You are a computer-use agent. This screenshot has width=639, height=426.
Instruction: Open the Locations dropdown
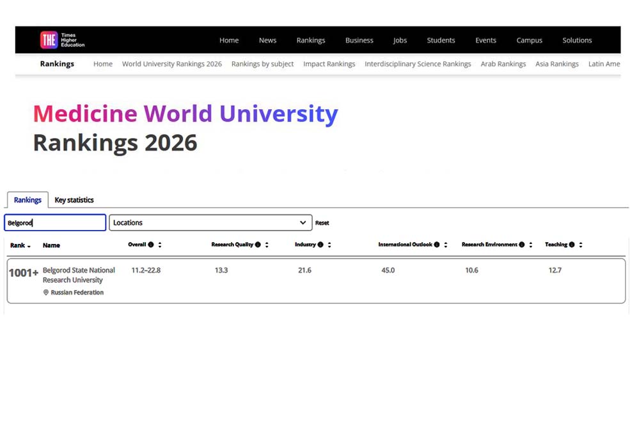tap(210, 223)
